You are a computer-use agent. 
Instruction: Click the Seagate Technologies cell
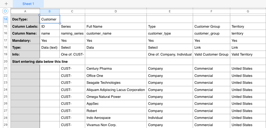pos(116,83)
